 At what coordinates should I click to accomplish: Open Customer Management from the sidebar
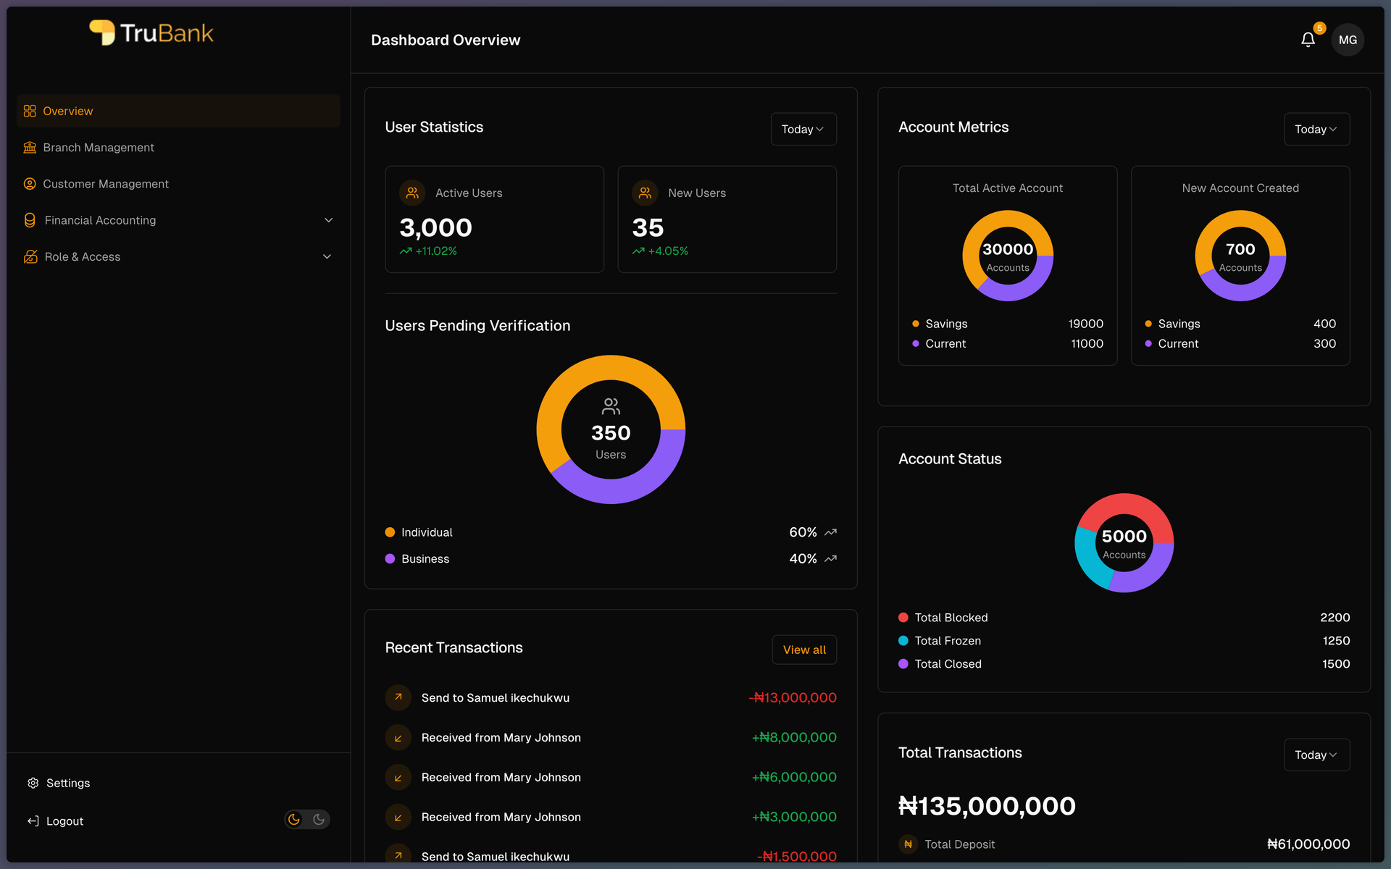105,183
